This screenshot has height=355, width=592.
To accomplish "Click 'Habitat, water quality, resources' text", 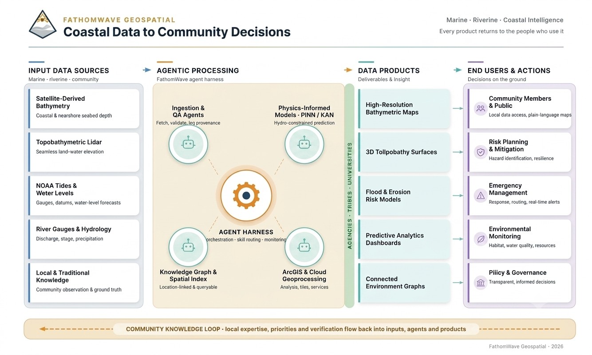I will click(x=522, y=245).
